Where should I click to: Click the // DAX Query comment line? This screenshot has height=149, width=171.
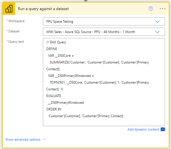coord(56,42)
